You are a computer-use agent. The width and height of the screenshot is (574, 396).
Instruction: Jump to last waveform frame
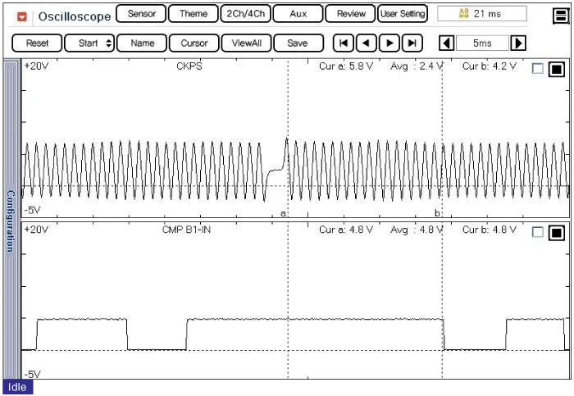point(412,43)
